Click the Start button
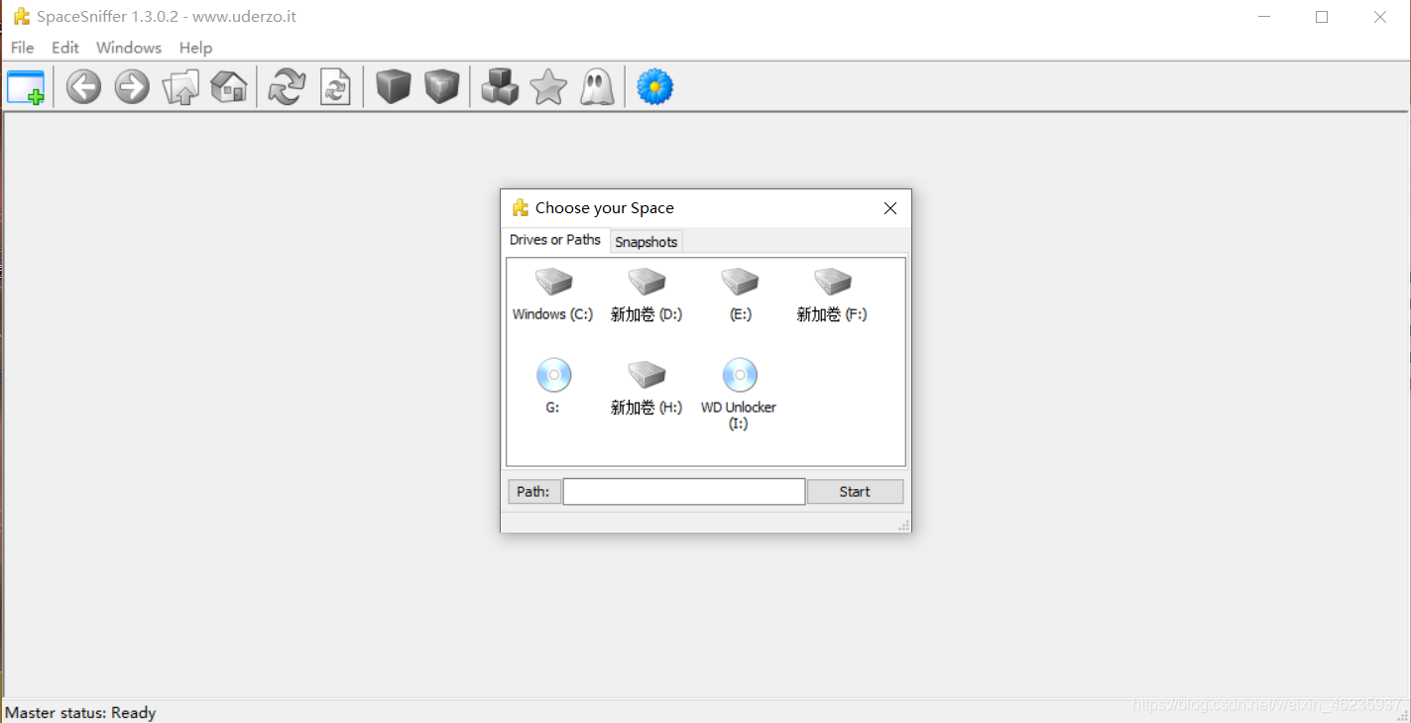The width and height of the screenshot is (1411, 723). pos(855,492)
